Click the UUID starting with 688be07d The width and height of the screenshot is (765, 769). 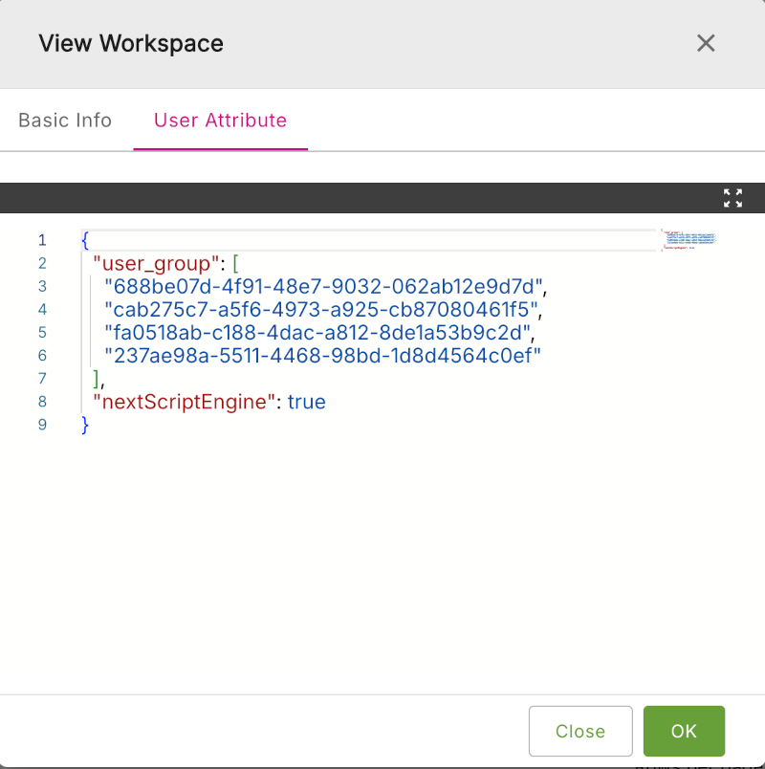pyautogui.click(x=324, y=286)
